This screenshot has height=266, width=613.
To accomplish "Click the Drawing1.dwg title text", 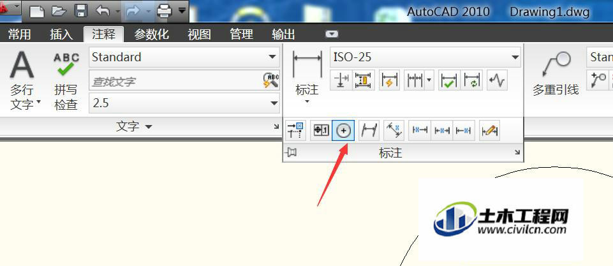I will click(x=549, y=11).
